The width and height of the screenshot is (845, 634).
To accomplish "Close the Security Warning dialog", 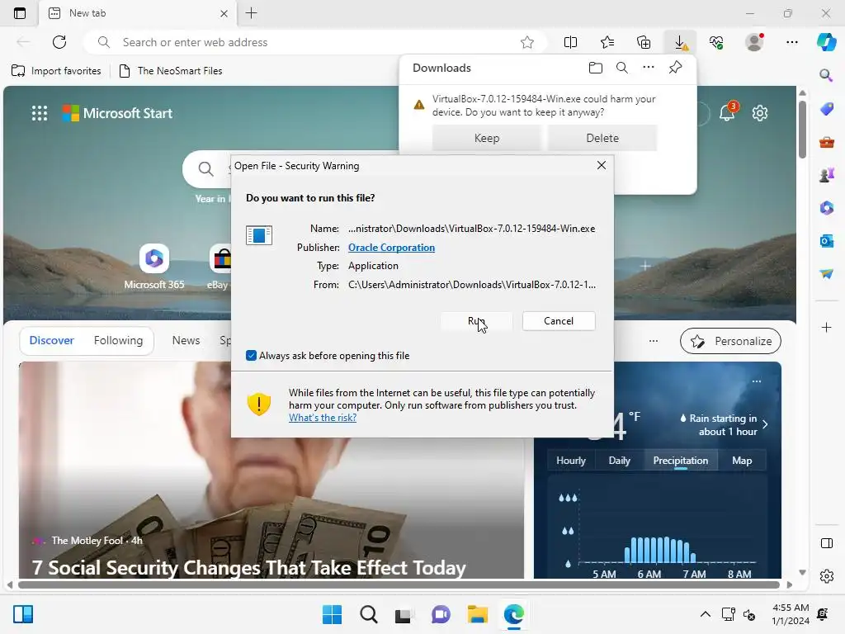I will 602,165.
